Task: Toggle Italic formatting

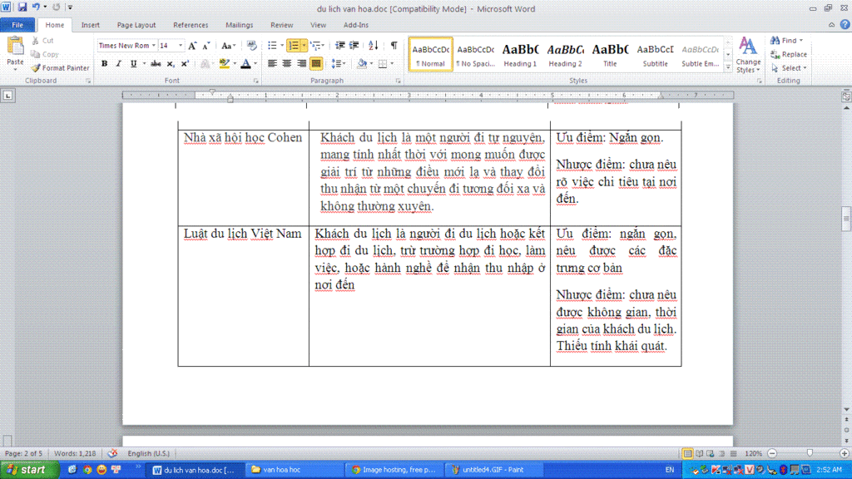Action: tap(118, 63)
